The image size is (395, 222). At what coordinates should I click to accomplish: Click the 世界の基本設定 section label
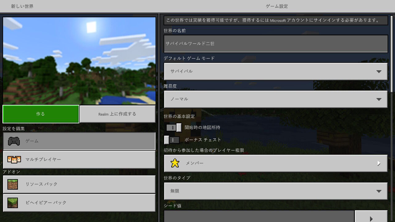[x=179, y=117]
